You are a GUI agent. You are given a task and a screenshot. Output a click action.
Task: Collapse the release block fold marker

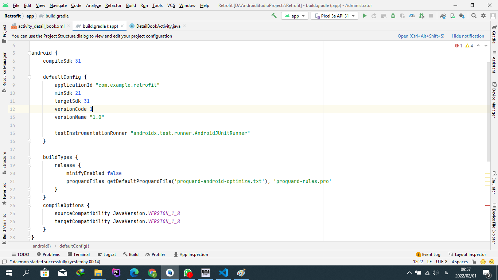click(30, 165)
